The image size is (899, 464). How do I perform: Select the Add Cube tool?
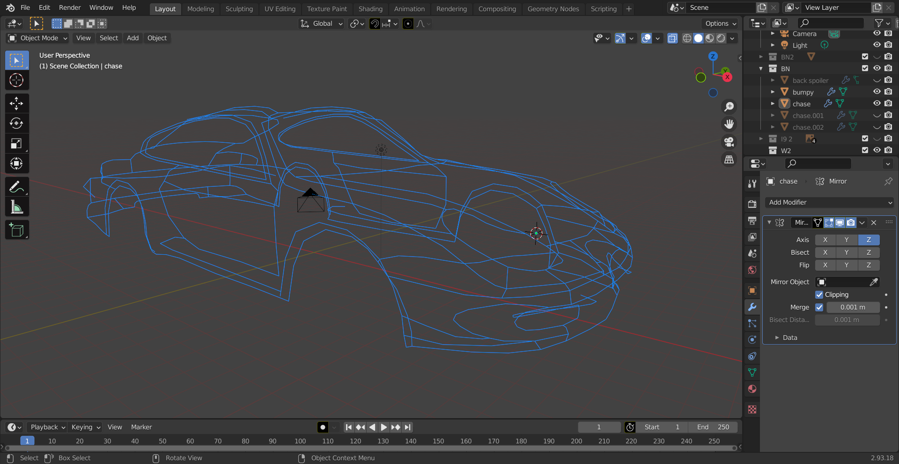(16, 230)
